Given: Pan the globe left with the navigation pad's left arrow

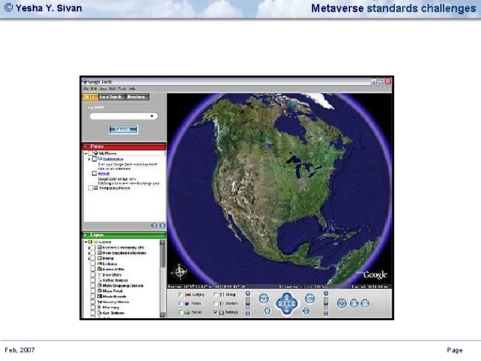Looking at the screenshot, I should pos(279,304).
